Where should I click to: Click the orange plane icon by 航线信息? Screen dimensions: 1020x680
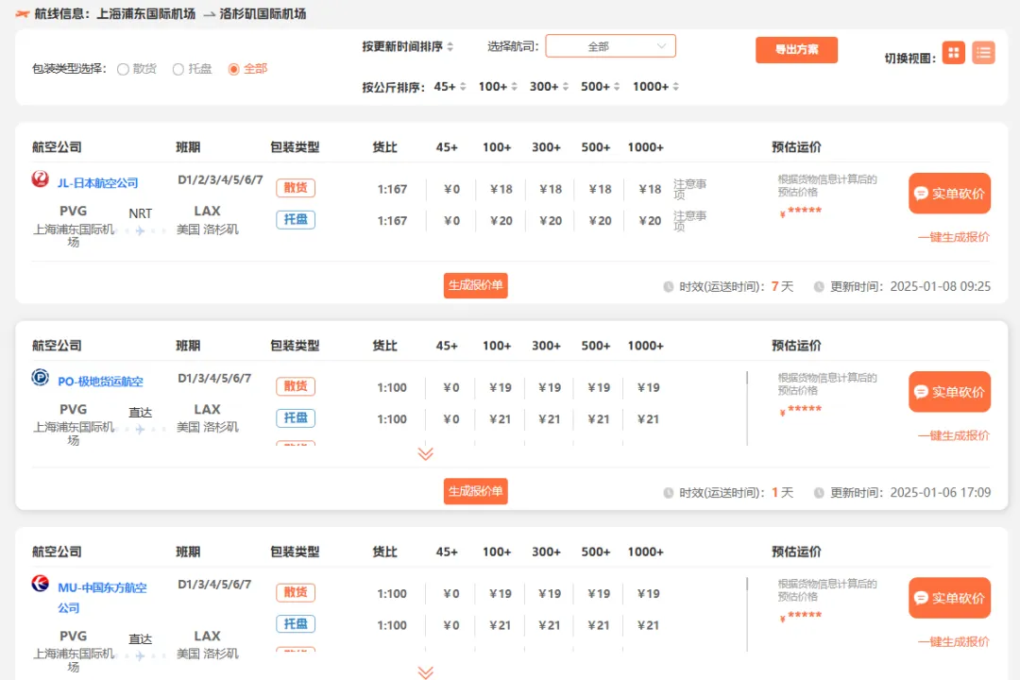(22, 13)
